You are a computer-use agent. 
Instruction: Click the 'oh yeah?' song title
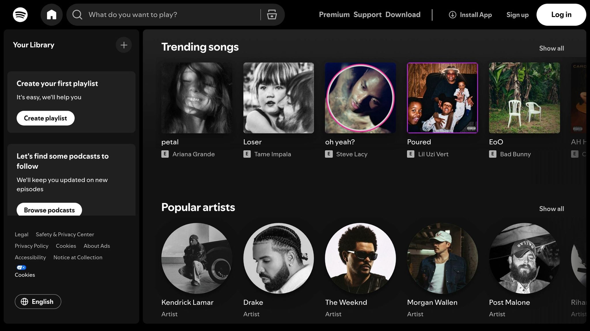coord(340,142)
